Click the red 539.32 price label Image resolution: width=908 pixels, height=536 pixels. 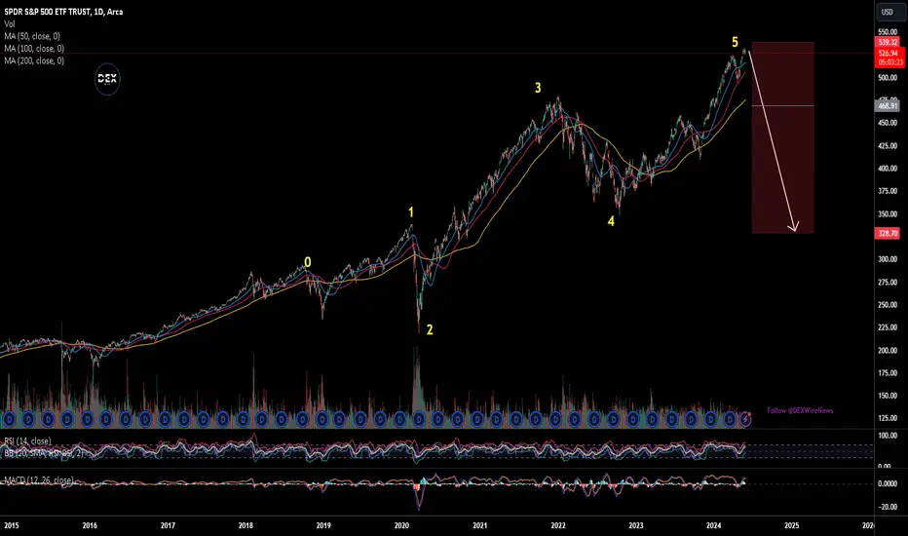coord(888,42)
